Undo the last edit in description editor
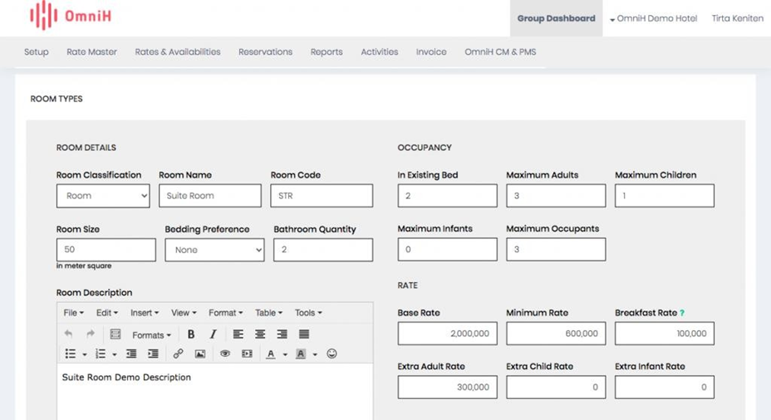The width and height of the screenshot is (771, 420). point(68,334)
